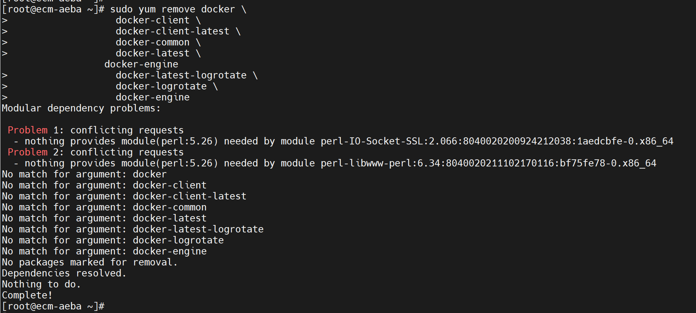This screenshot has height=313, width=696.
Task: Click the red "Problem 2" label
Action: [x=27, y=152]
